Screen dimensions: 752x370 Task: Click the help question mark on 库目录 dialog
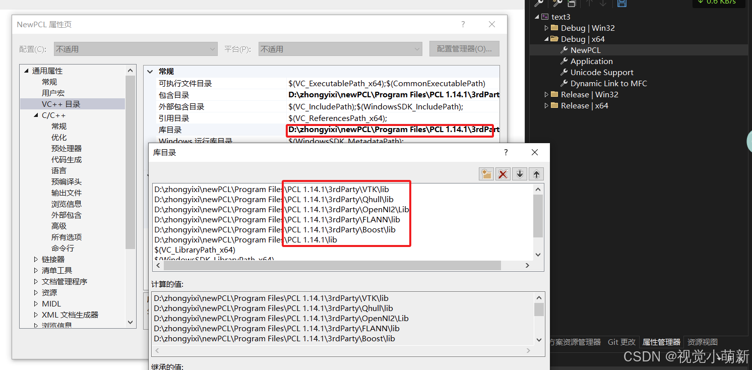pos(505,152)
